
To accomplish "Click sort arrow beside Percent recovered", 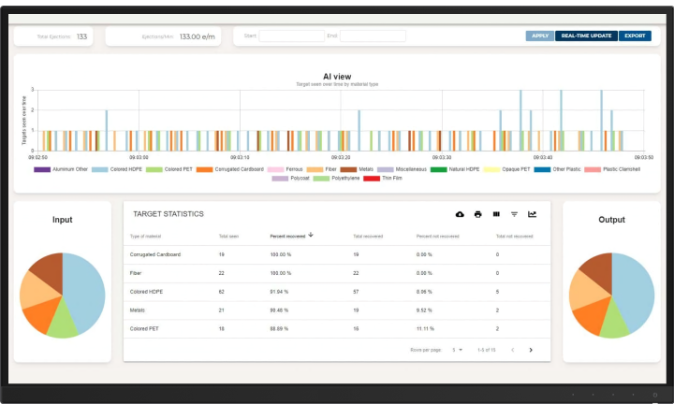I will (311, 236).
